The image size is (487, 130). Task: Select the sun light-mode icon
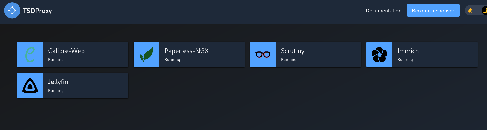tap(470, 11)
